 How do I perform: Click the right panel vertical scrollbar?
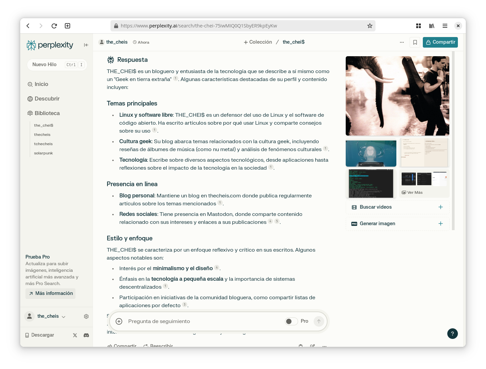(453, 141)
